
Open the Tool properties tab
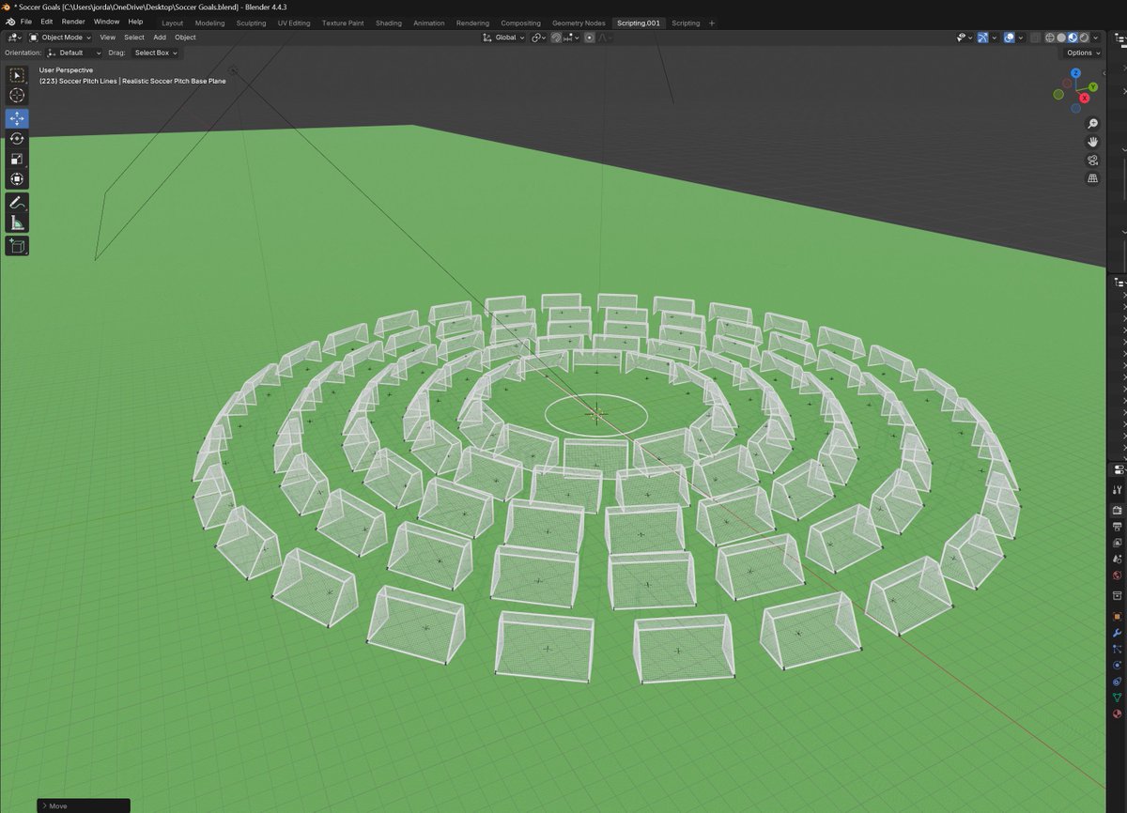click(x=1118, y=490)
